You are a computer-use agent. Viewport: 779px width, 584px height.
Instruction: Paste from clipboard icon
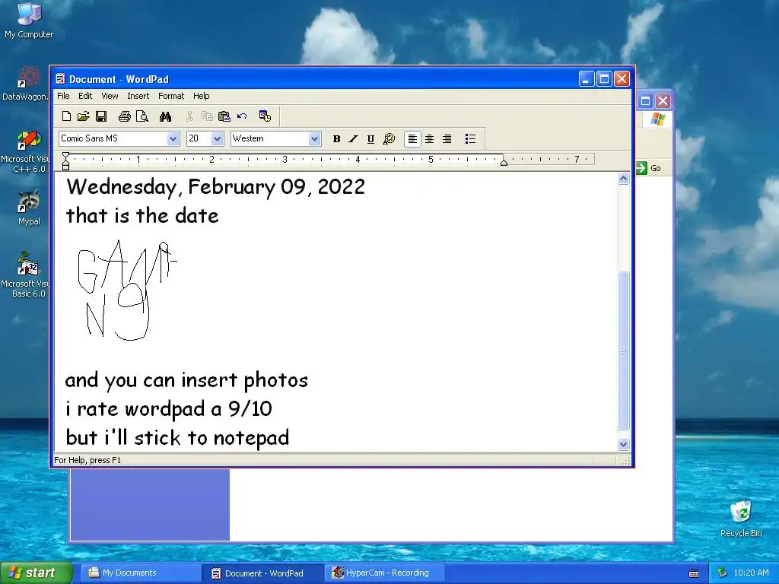[x=224, y=116]
